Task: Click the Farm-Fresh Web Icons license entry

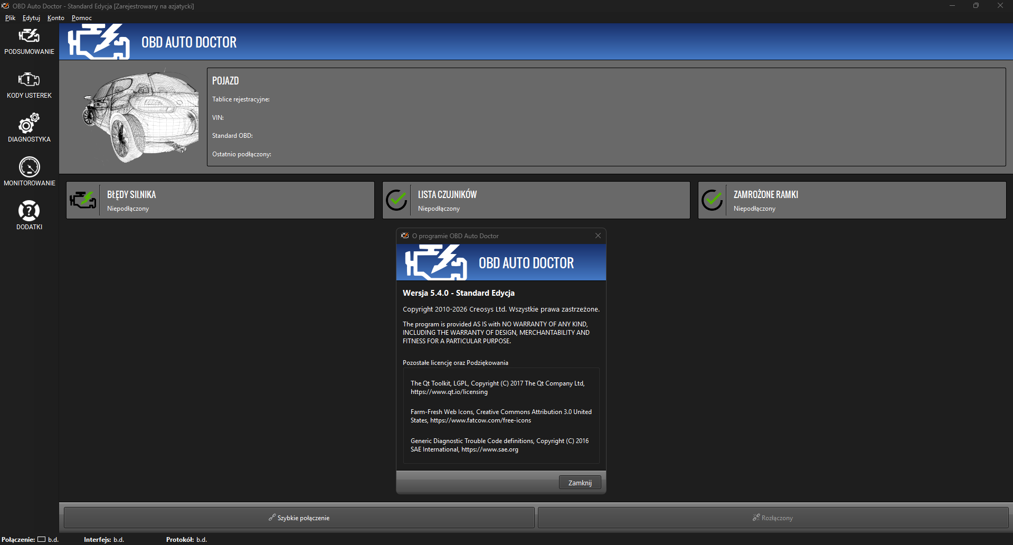Action: [501, 416]
